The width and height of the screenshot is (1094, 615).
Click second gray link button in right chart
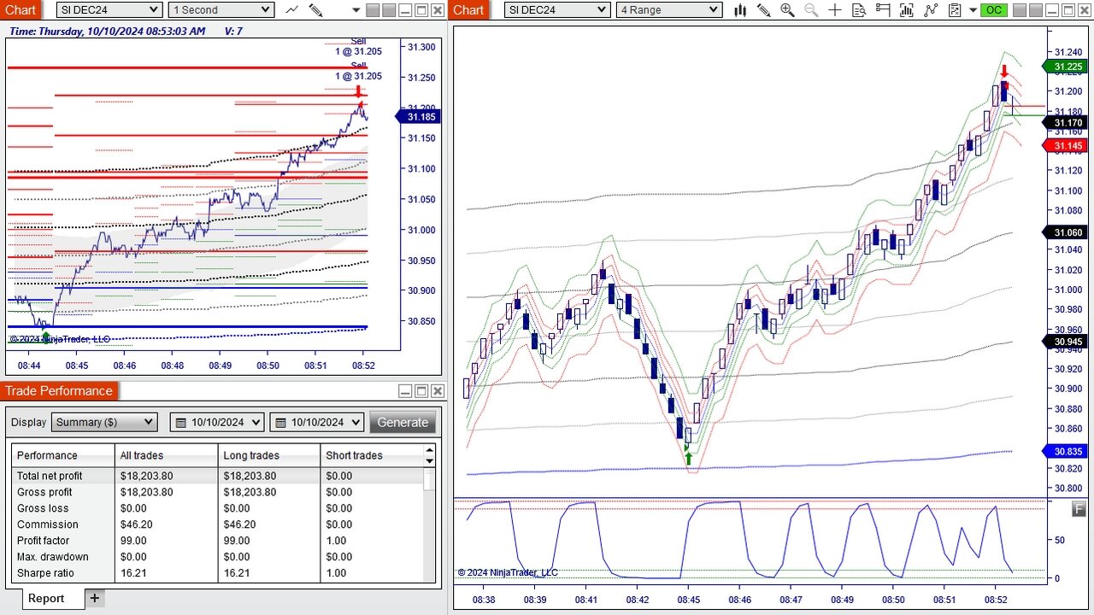[x=1036, y=10]
